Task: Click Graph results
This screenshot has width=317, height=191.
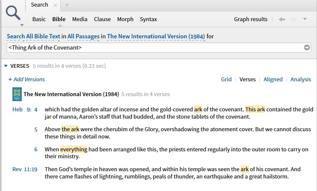Action: pyautogui.click(x=251, y=19)
